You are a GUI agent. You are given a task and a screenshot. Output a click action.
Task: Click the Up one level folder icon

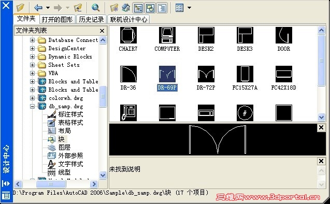[78, 8]
